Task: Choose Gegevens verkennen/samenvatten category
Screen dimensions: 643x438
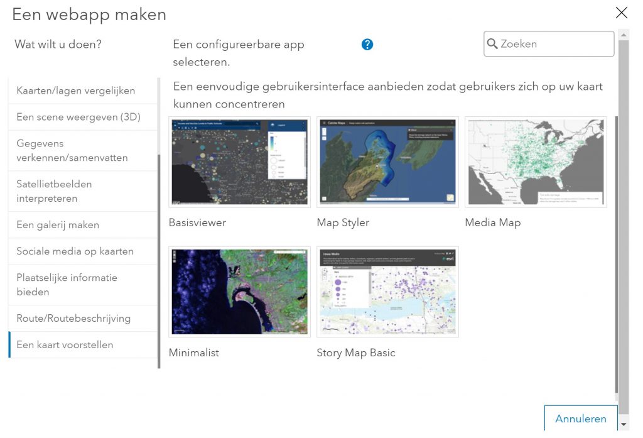Action: (72, 151)
